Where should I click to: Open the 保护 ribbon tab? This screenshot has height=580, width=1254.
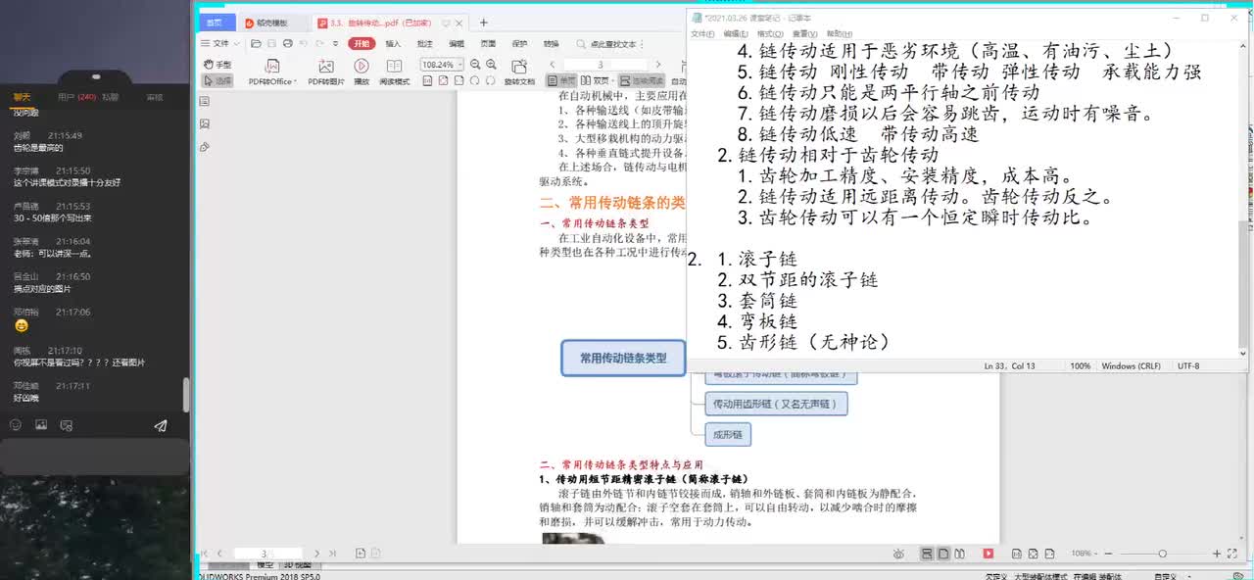519,44
